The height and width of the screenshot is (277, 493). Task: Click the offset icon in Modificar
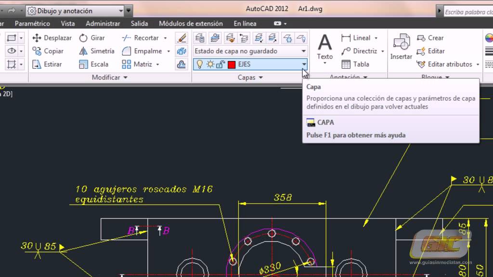click(x=182, y=64)
